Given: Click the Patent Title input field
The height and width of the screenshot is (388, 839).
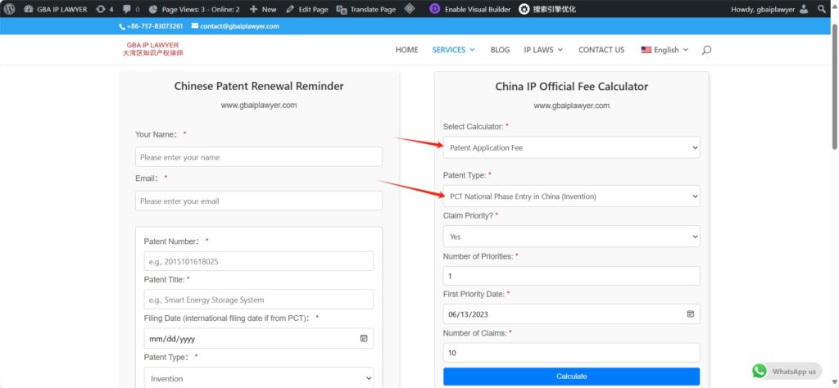Looking at the screenshot, I should click(x=258, y=300).
